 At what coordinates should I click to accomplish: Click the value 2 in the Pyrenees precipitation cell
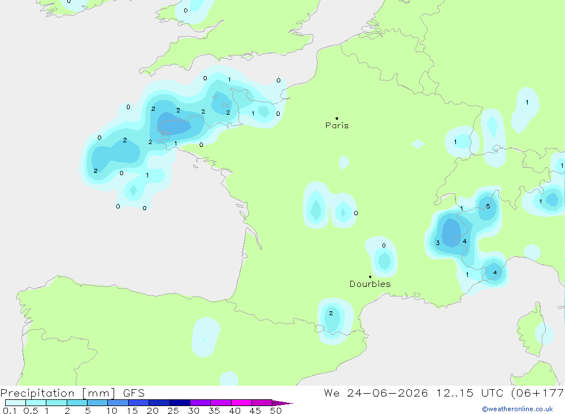tap(331, 313)
